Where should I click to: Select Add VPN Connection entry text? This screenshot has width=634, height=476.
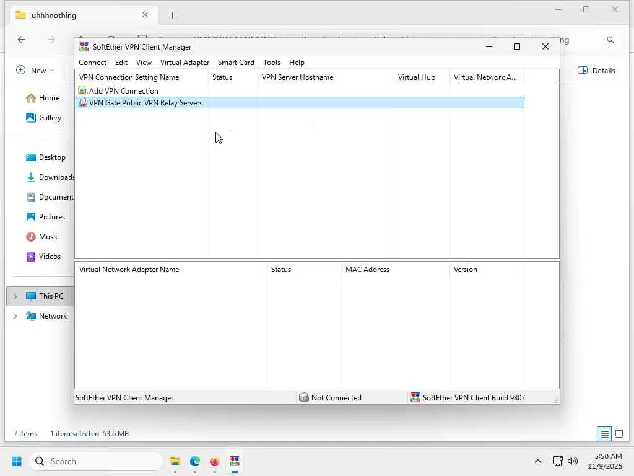point(123,90)
